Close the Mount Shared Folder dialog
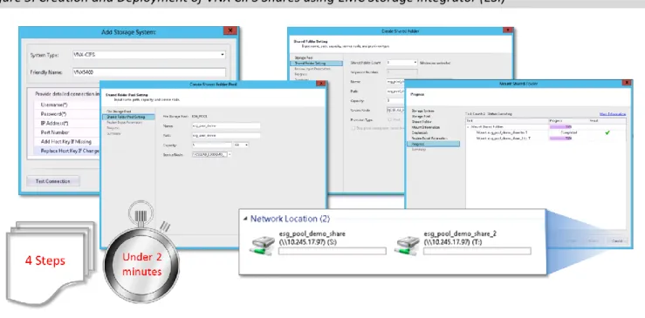This screenshot has height=318, width=645. click(627, 83)
